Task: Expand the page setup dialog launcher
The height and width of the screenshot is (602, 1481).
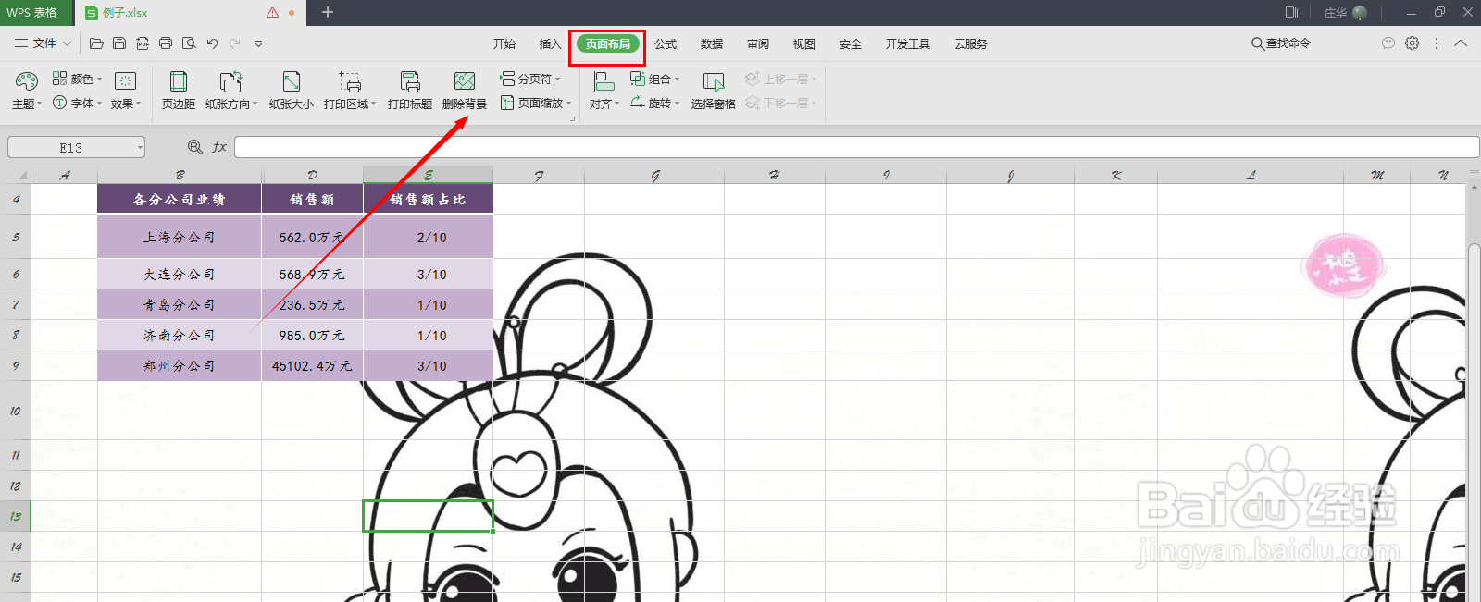Action: [573, 118]
